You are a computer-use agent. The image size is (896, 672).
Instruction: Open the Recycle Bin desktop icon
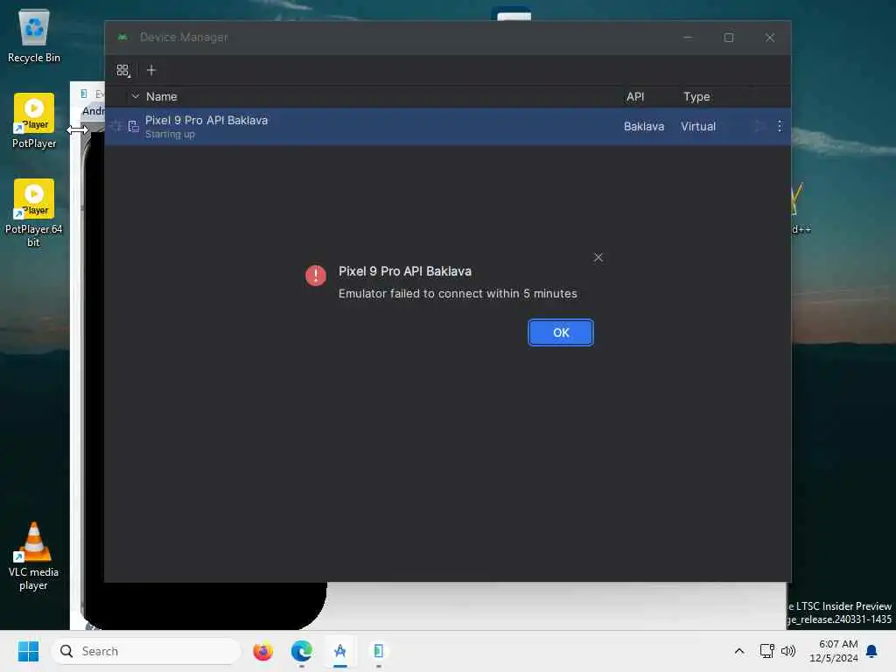(34, 37)
